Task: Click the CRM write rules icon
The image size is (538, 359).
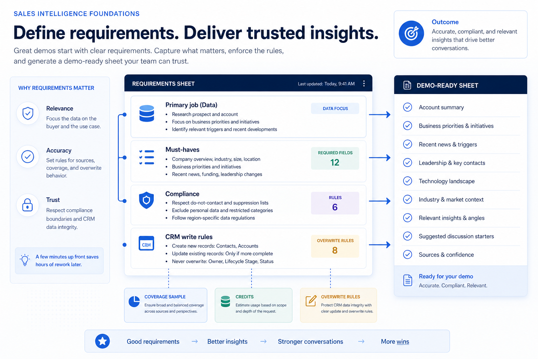Action: pyautogui.click(x=146, y=243)
